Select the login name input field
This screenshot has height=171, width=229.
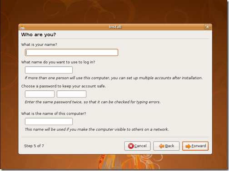pos(49,70)
